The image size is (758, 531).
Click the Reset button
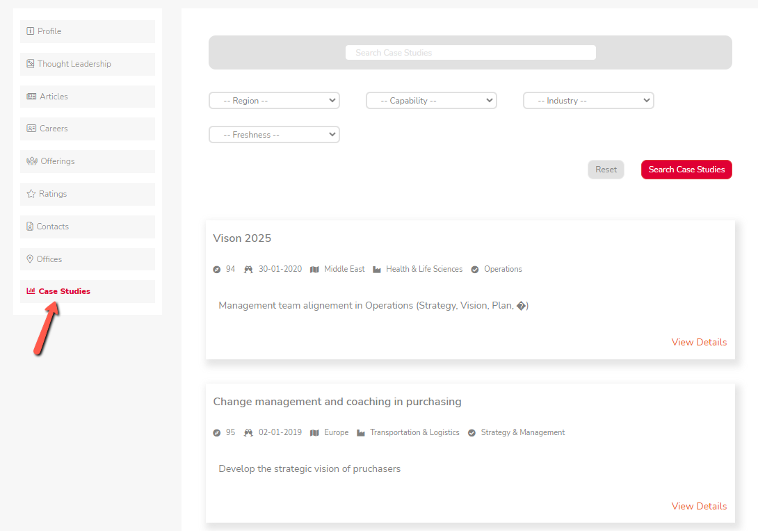click(606, 170)
